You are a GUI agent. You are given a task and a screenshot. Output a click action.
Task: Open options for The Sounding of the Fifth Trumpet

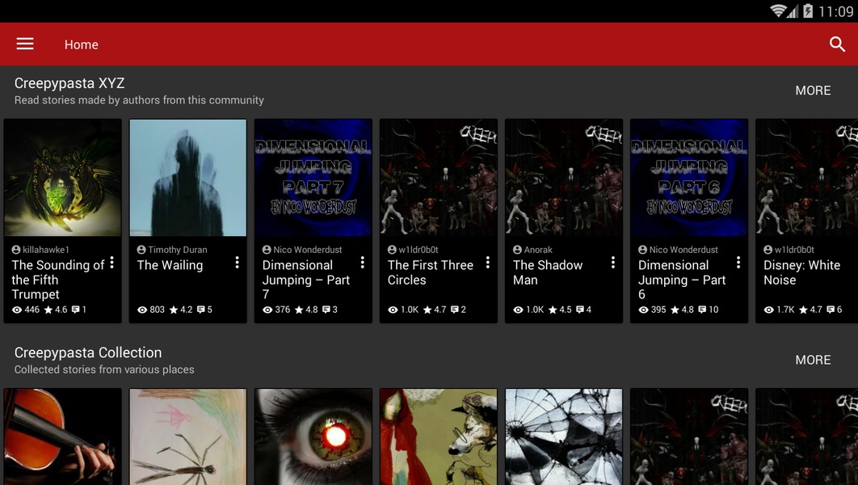click(111, 263)
